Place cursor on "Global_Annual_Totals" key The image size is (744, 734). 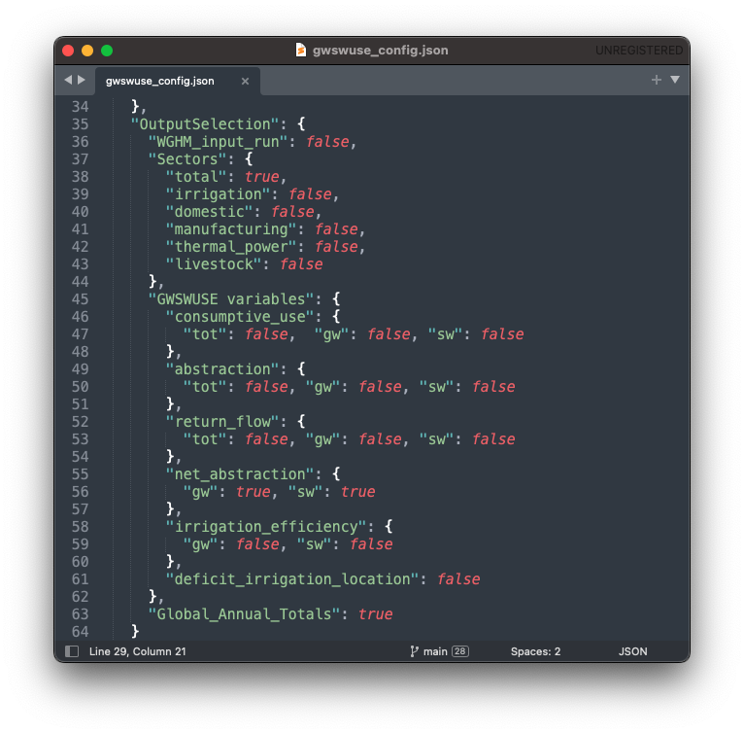click(x=248, y=614)
